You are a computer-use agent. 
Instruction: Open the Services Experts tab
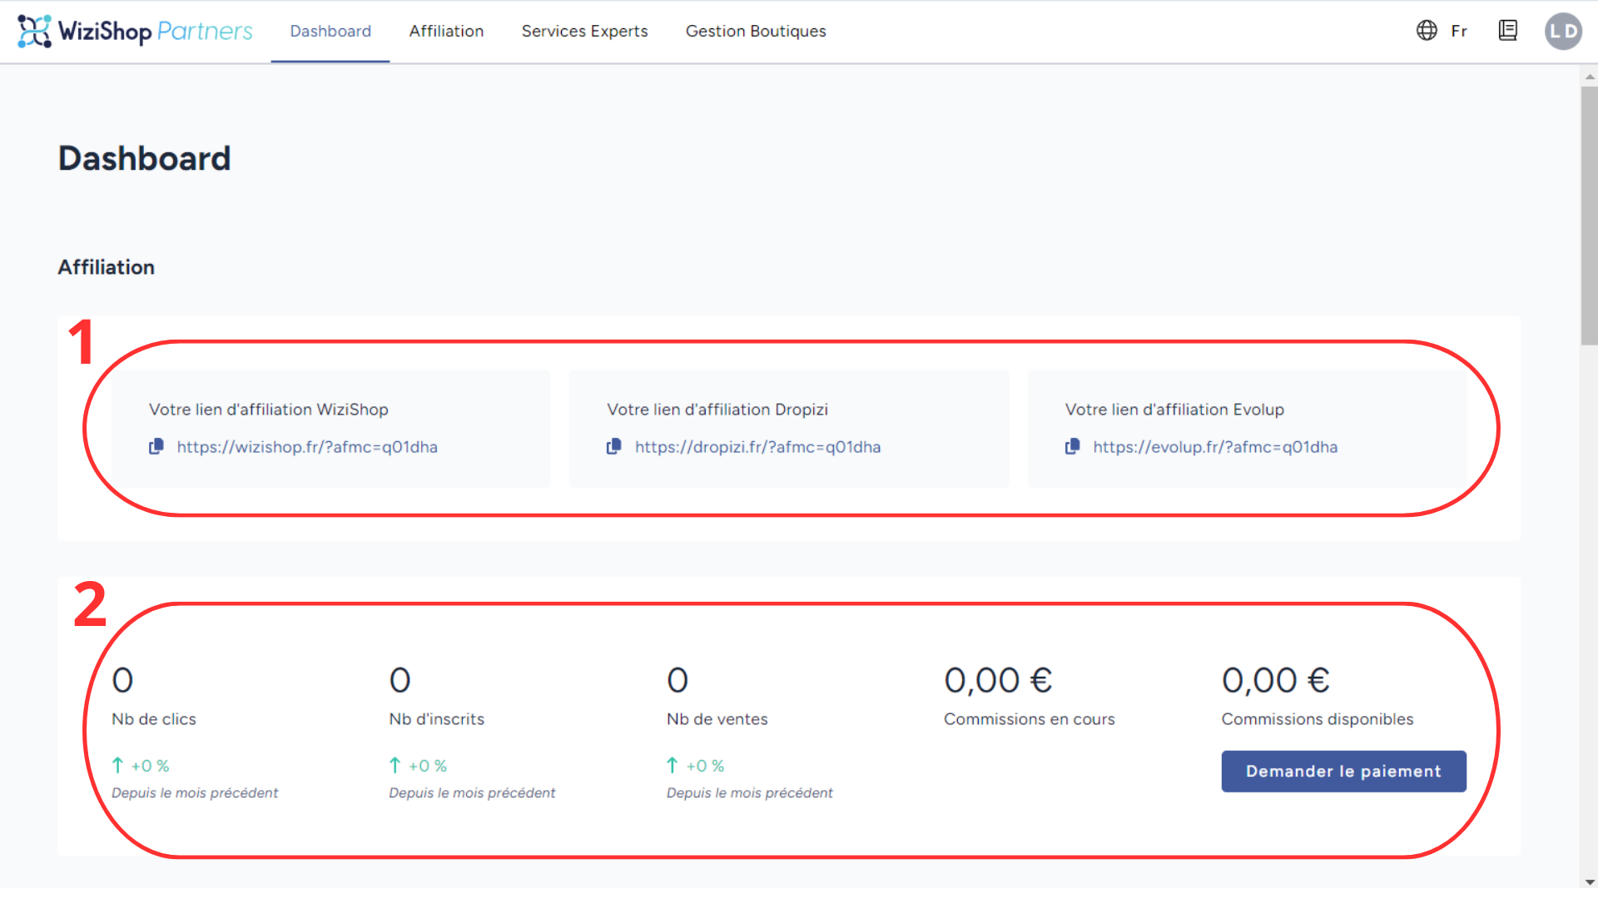pos(584,31)
